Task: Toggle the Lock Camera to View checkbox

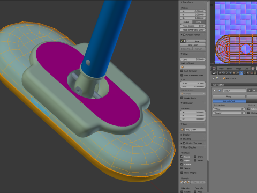Action: [x=182, y=75]
